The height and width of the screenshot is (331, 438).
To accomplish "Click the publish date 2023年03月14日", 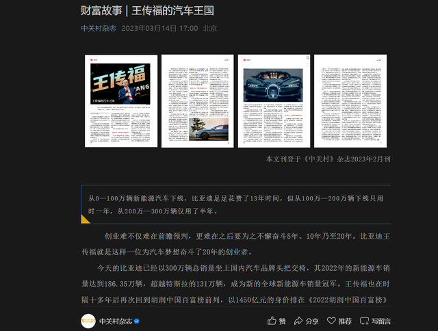I will (x=159, y=28).
